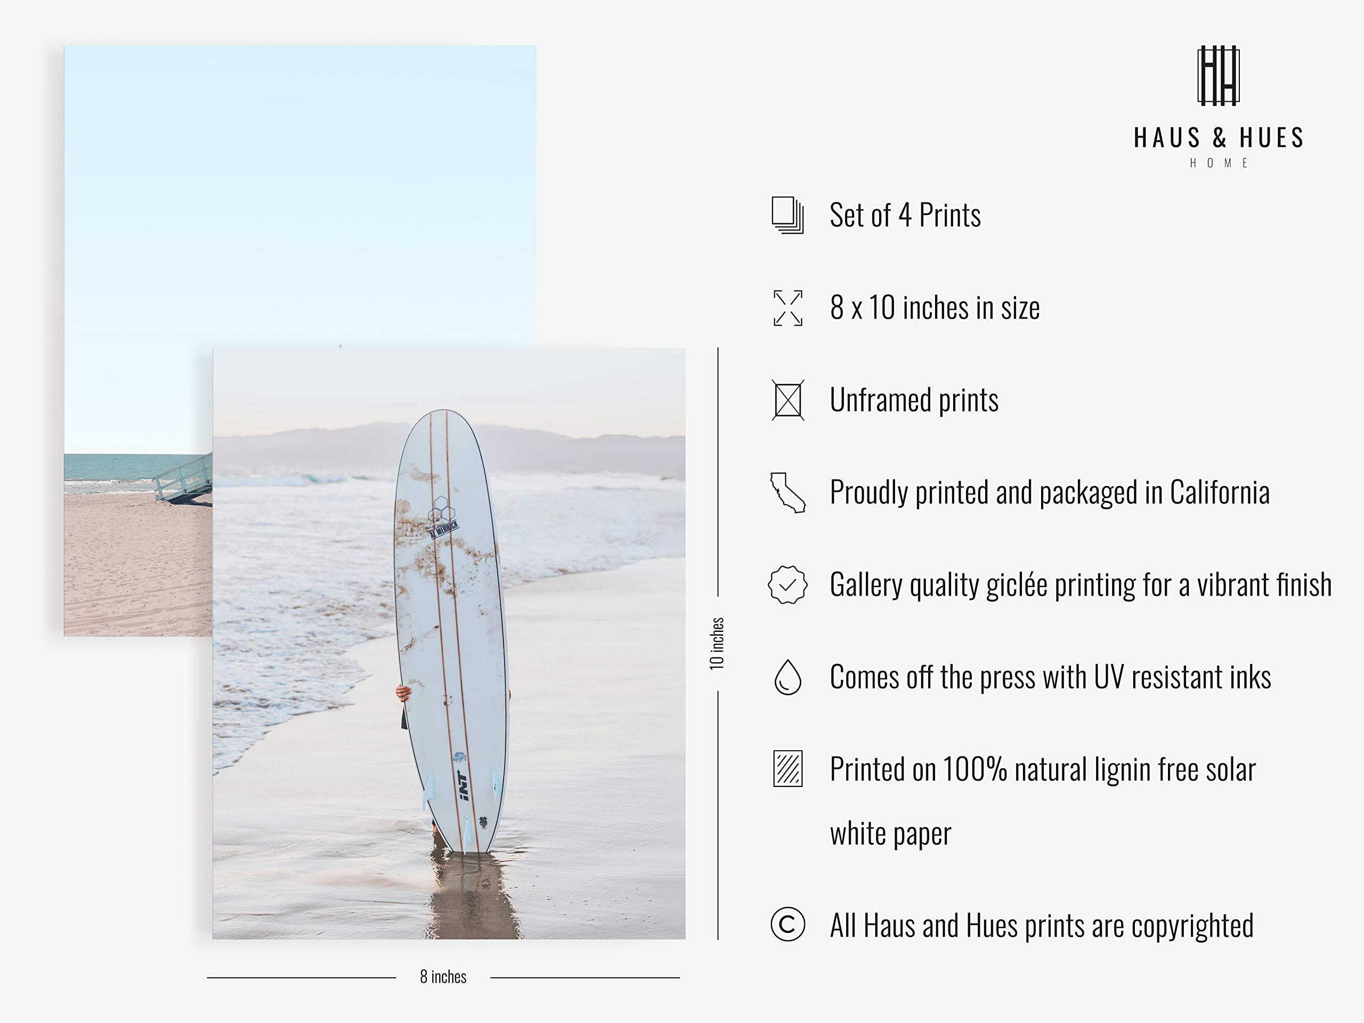
Task: Click the stacked pages icon beside Set of 4 Prints
Action: pyautogui.click(x=787, y=215)
